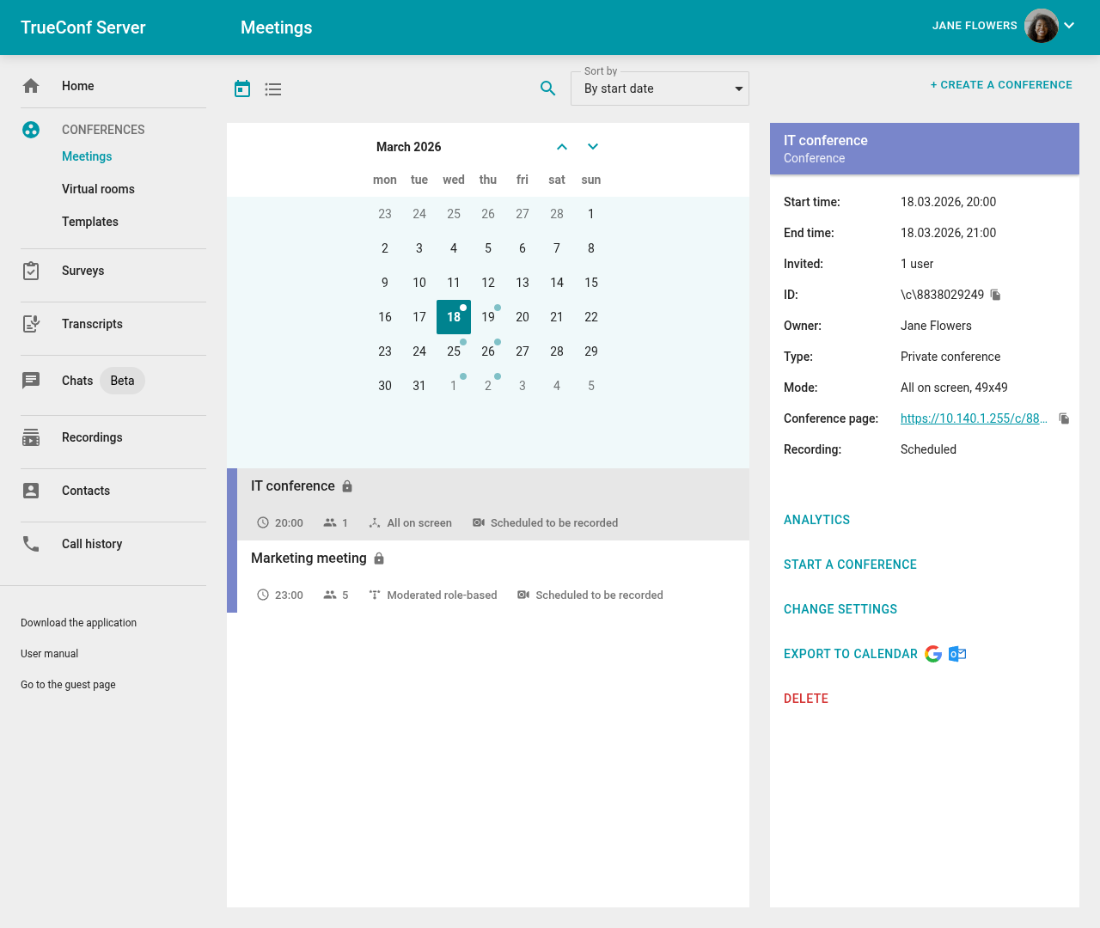Go to the guest page
This screenshot has height=928, width=1100.
pyautogui.click(x=68, y=685)
